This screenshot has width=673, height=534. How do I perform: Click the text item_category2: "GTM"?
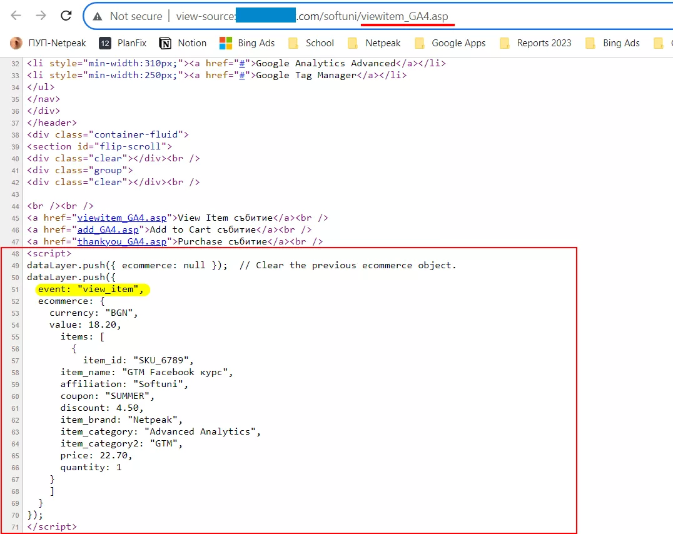pyautogui.click(x=121, y=443)
